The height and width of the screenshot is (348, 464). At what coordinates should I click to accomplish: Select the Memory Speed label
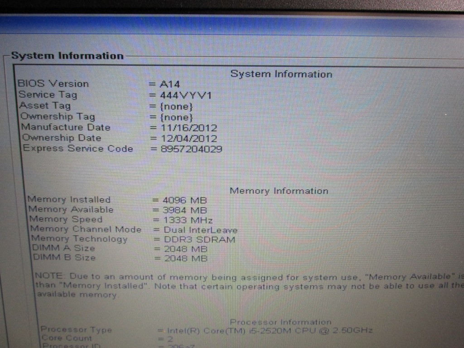66,219
